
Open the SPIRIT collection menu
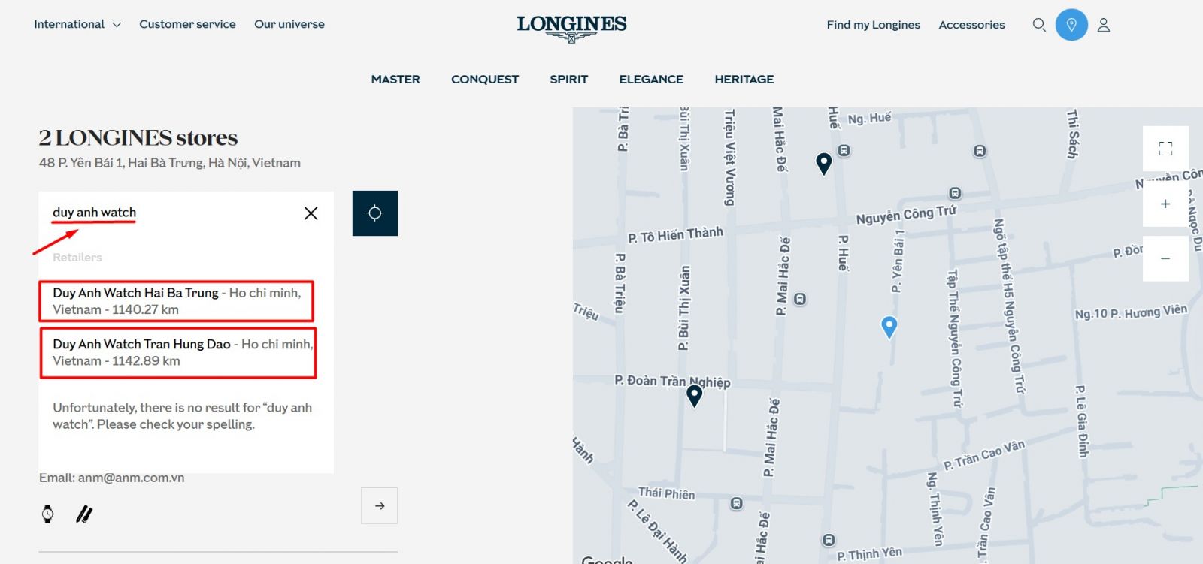coord(568,79)
